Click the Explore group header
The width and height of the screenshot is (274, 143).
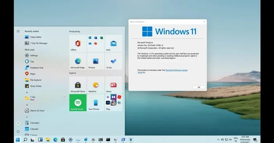tap(72, 73)
